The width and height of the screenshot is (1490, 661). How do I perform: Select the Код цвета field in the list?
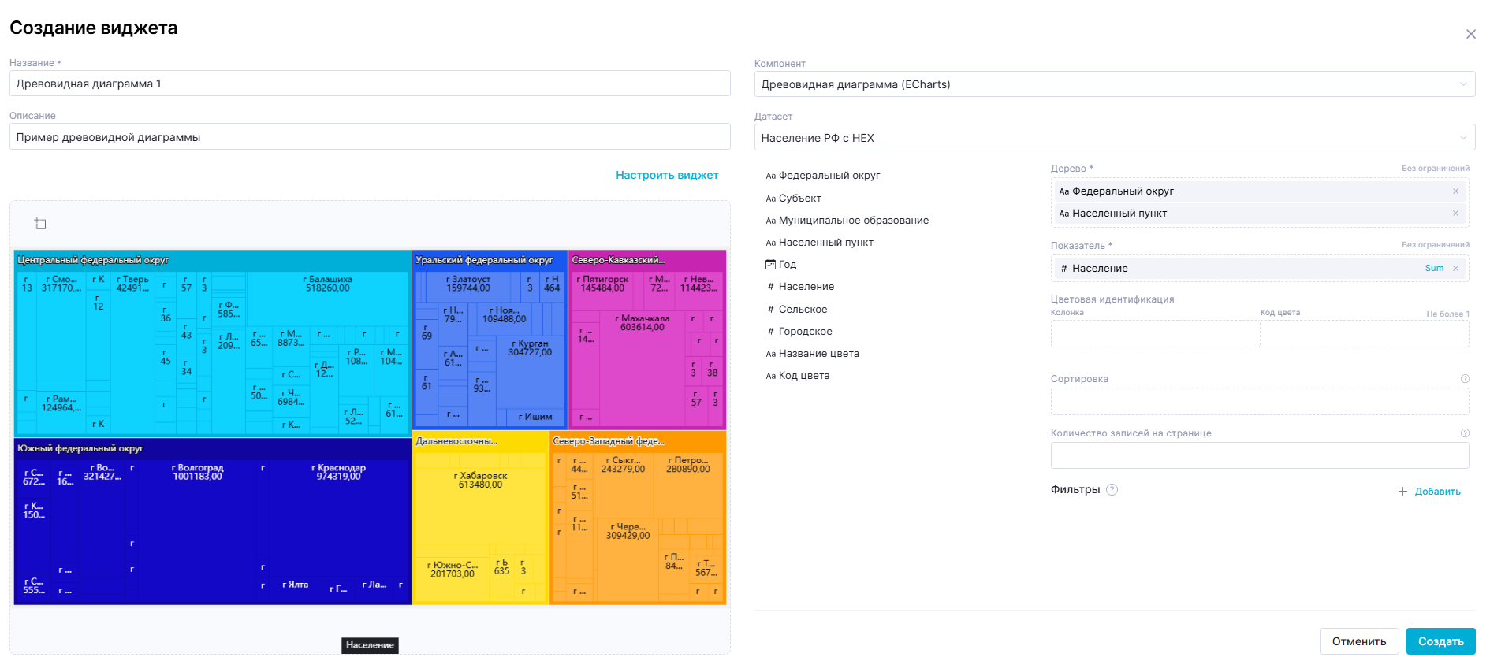click(803, 376)
